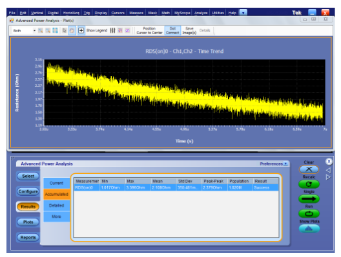Click the orange Results button
341x257 pixels.
point(28,207)
